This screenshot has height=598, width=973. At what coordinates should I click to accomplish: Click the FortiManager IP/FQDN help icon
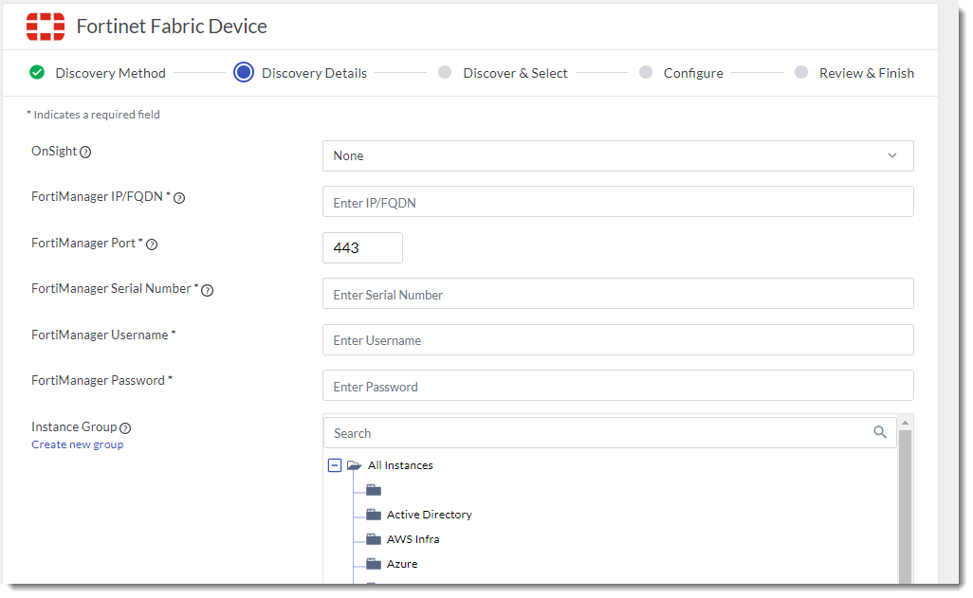[179, 197]
